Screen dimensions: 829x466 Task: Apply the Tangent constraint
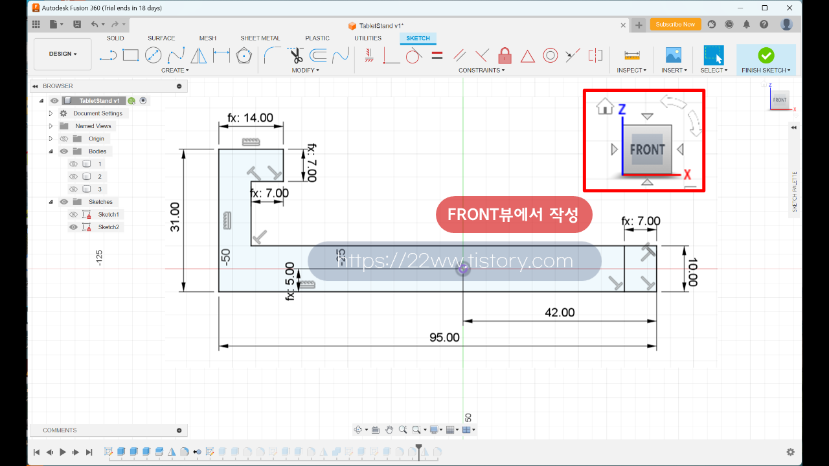tap(414, 56)
